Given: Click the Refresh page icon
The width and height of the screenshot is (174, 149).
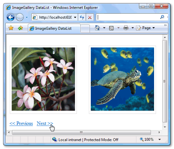Looking at the screenshot, I should pos(82,17).
